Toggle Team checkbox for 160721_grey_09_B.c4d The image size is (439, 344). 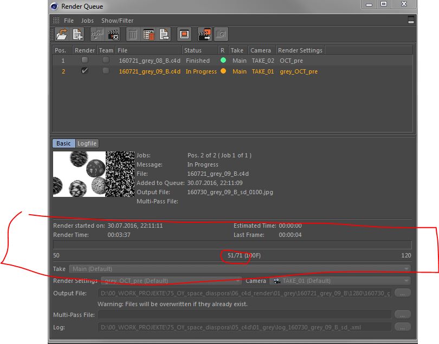pos(106,71)
